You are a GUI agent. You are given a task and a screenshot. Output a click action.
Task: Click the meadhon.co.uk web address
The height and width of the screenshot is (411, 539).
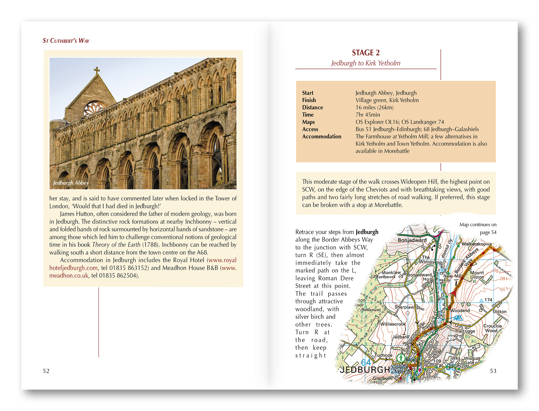tap(69, 275)
